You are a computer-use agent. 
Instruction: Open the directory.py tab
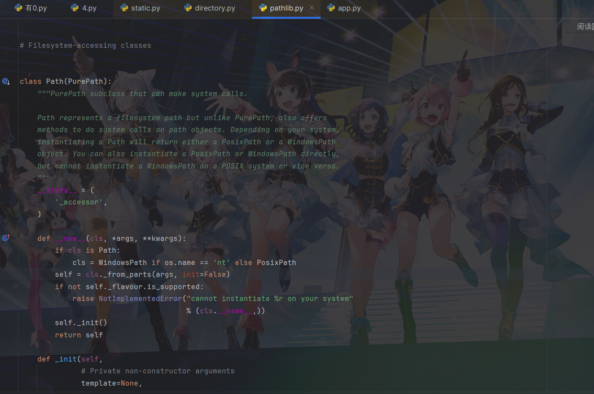214,7
